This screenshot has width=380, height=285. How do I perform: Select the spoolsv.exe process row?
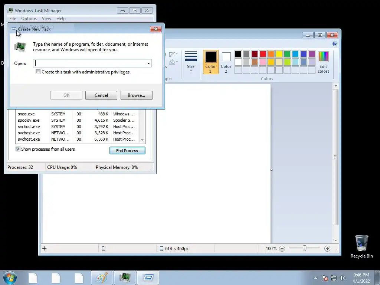point(77,120)
